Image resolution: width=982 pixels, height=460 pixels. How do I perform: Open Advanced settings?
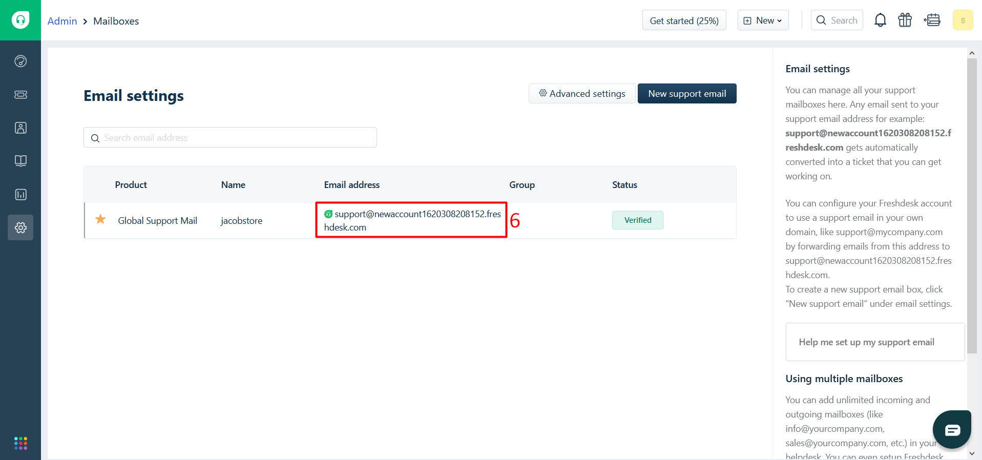point(582,94)
